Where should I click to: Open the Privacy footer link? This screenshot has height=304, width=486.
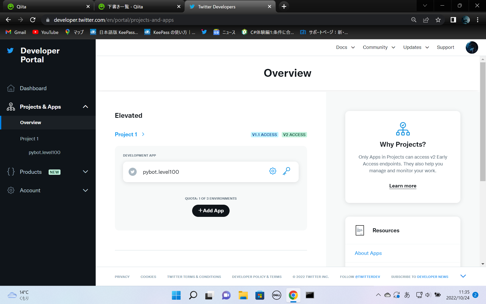click(x=122, y=277)
